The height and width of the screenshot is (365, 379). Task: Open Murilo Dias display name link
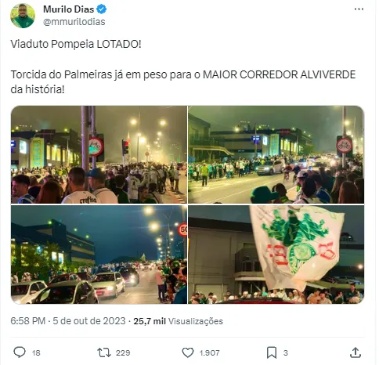69,9
